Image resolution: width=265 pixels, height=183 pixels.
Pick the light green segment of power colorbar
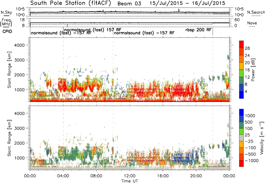[x=241, y=73]
